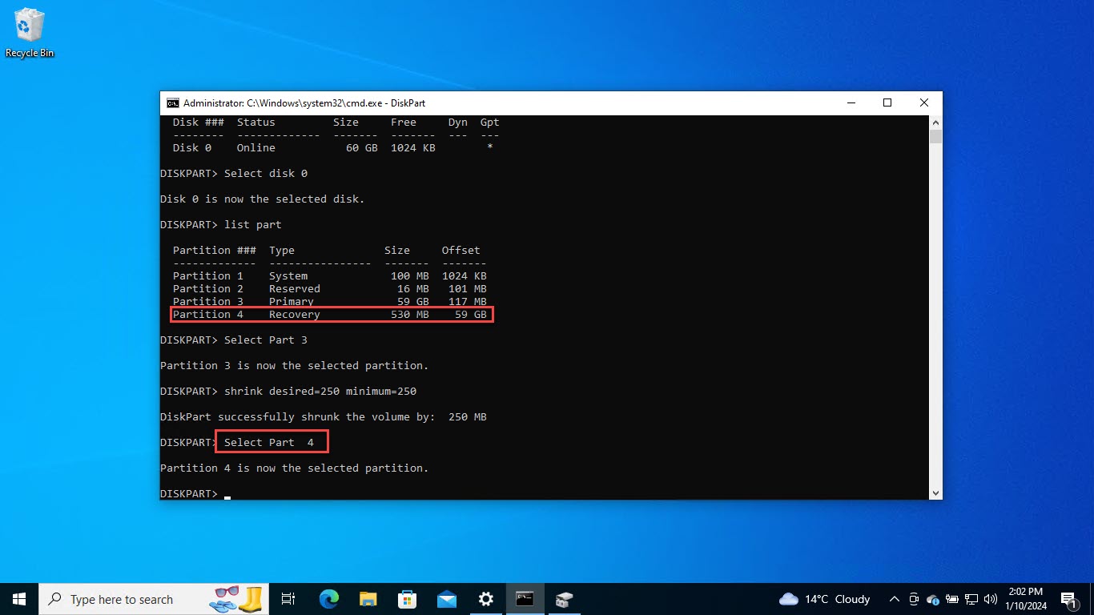Minimize the DiskPart command window
This screenshot has width=1094, height=615.
pyautogui.click(x=851, y=102)
